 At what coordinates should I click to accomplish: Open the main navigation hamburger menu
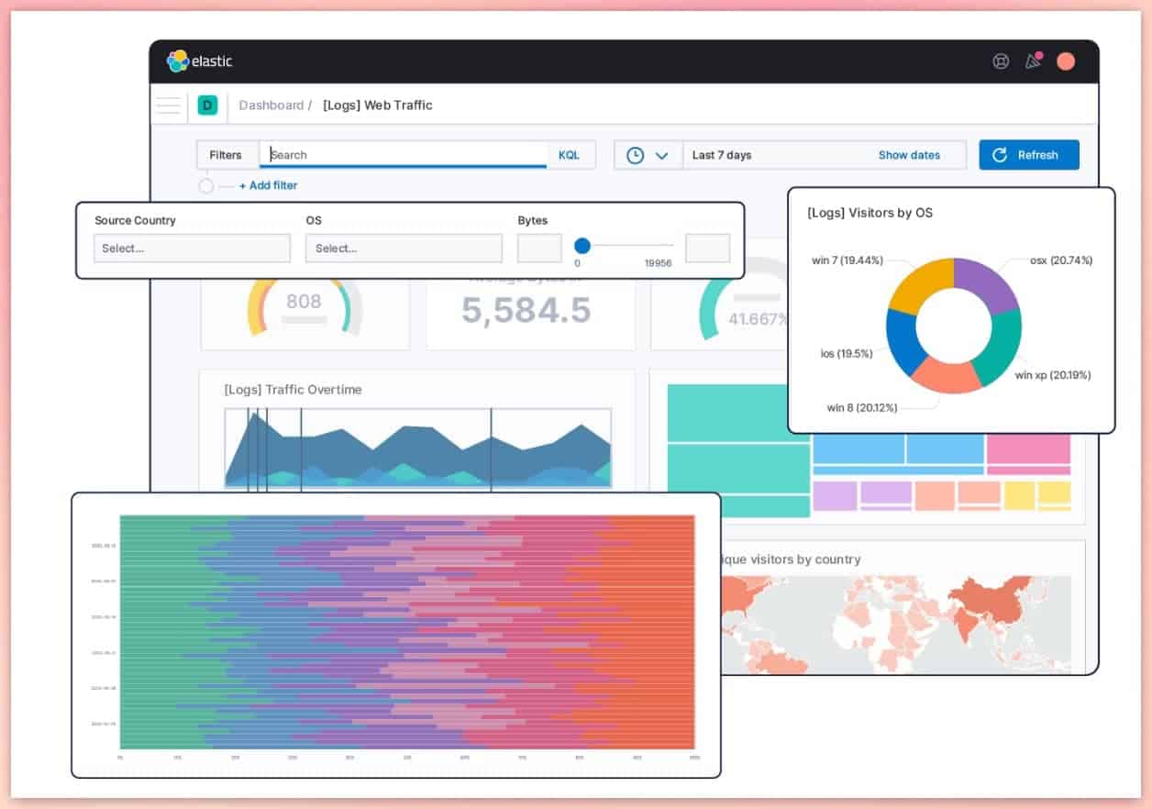(168, 105)
